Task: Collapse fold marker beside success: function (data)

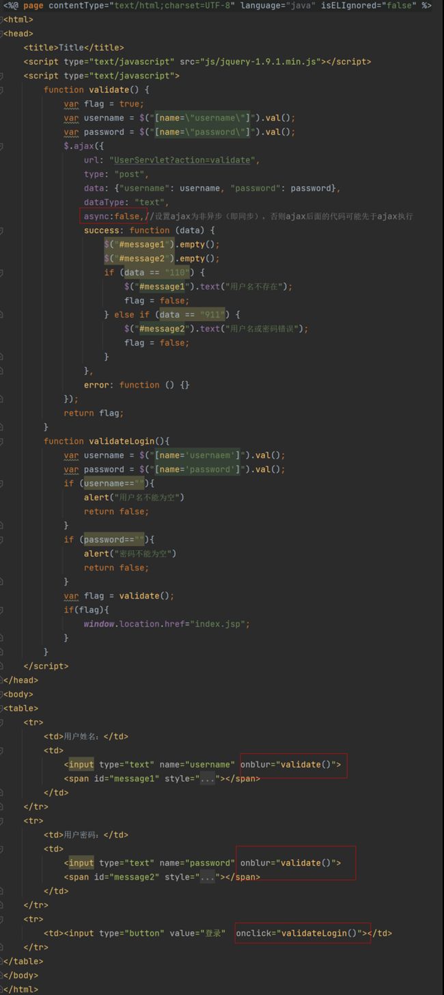Action: [2, 230]
